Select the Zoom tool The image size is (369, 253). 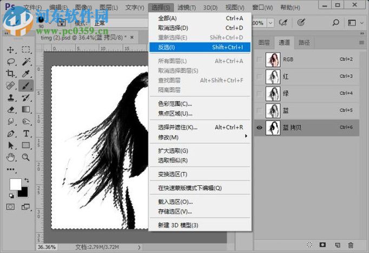pos(25,157)
